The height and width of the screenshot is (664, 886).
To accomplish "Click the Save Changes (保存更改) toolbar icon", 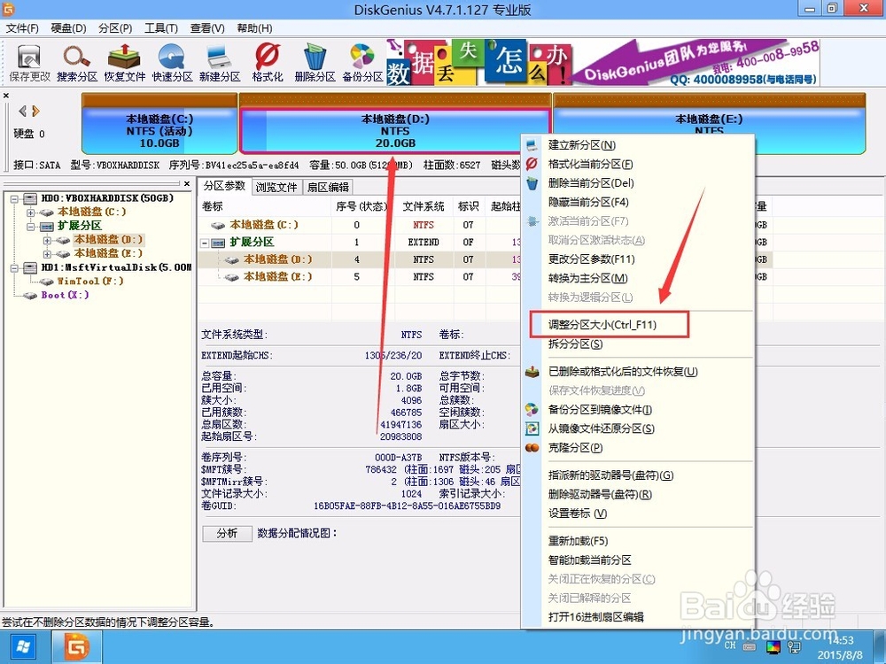I will coord(29,63).
